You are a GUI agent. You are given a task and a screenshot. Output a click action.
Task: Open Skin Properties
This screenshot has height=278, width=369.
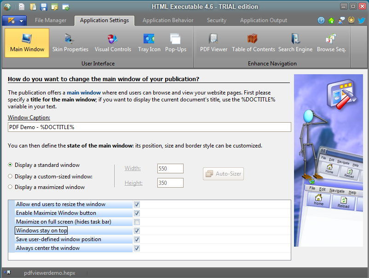coord(70,43)
